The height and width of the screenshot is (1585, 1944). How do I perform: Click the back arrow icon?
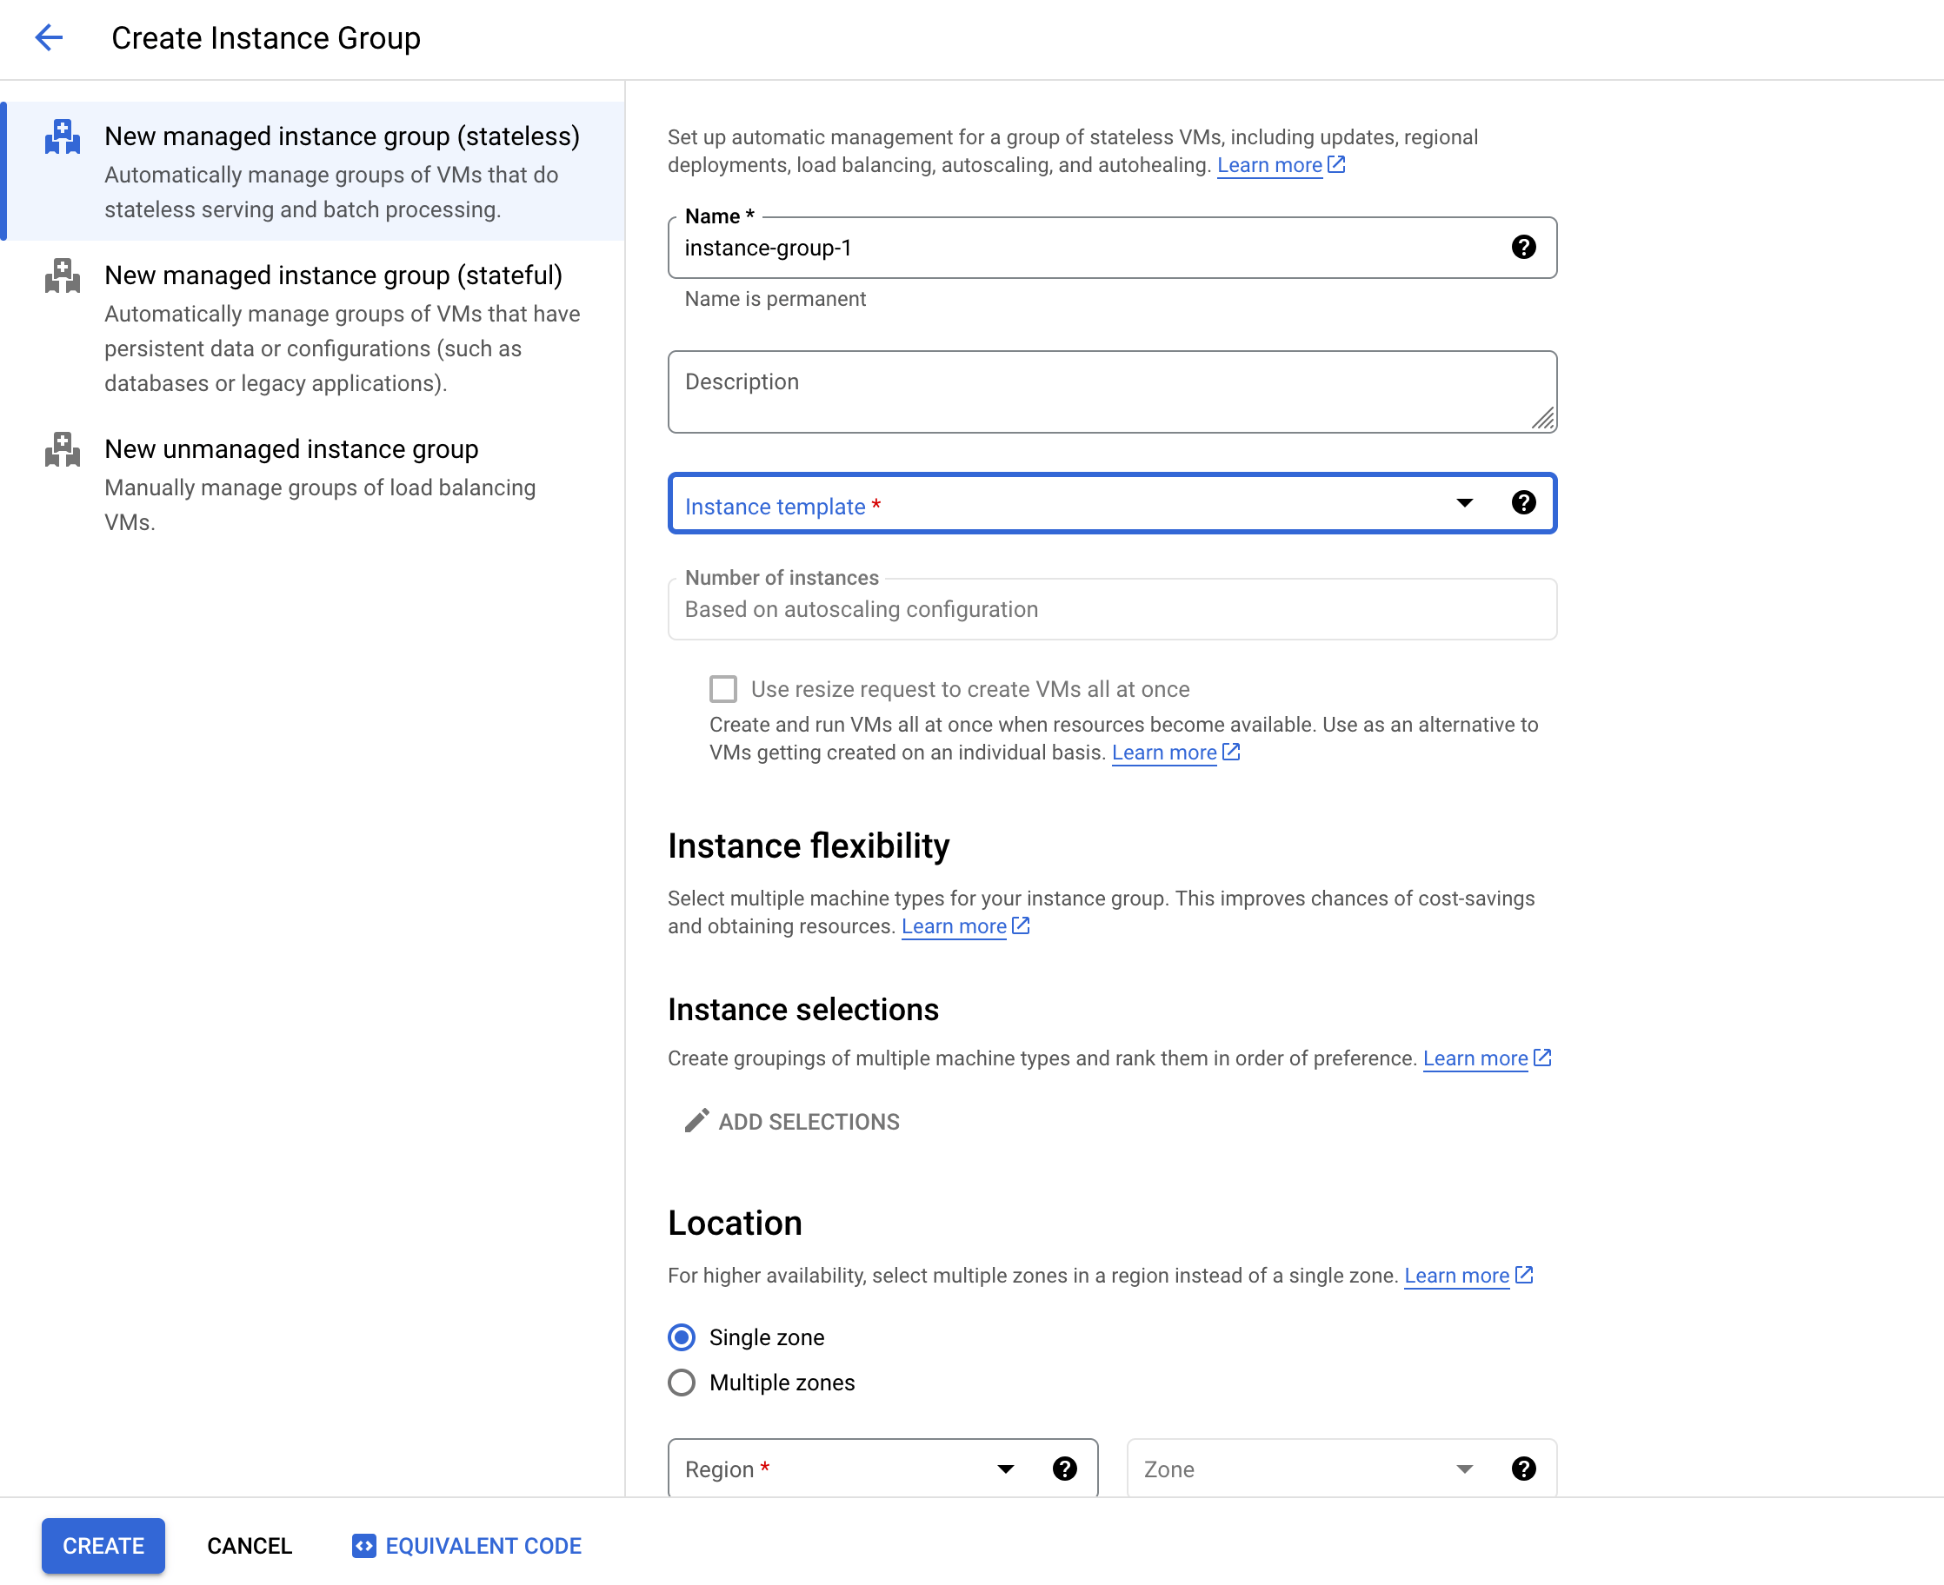pos(49,37)
